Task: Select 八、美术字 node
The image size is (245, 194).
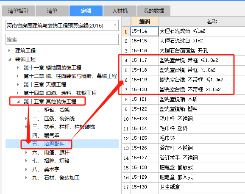Action: pyautogui.click(x=46, y=169)
